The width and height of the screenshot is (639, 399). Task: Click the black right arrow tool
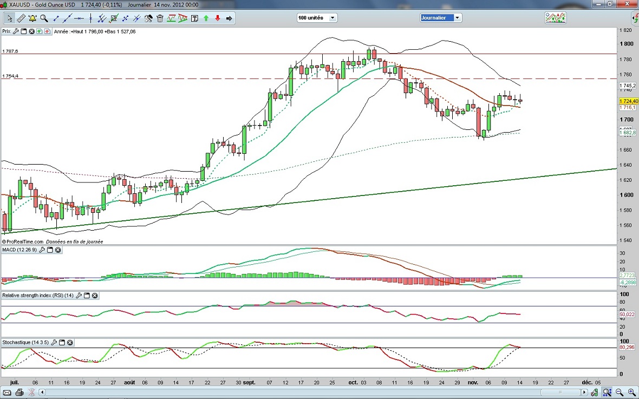click(229, 18)
